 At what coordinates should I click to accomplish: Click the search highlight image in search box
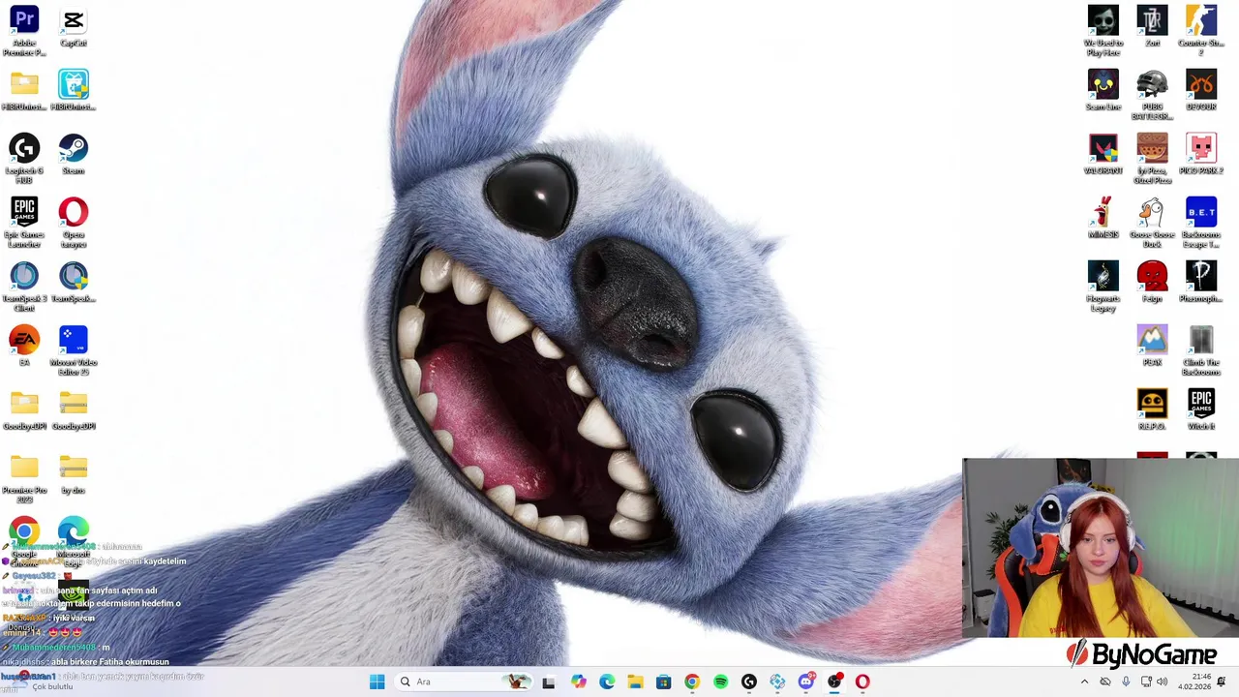[518, 682]
